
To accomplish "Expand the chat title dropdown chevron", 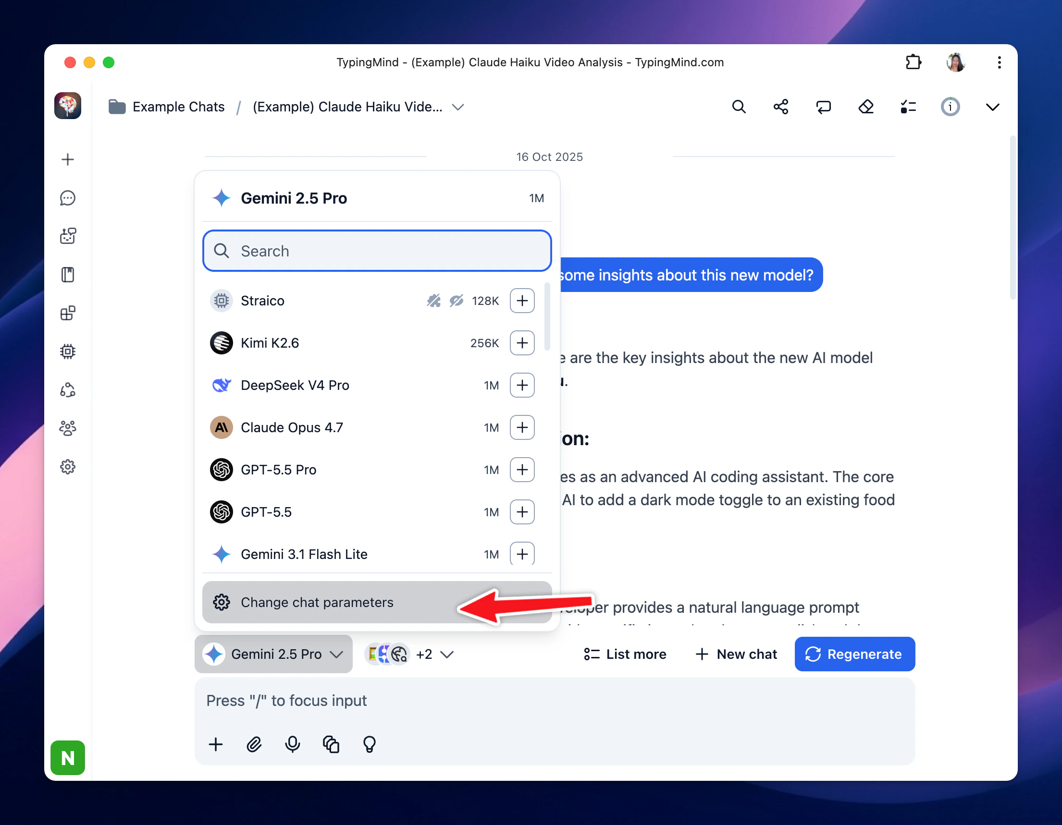I will [x=458, y=107].
